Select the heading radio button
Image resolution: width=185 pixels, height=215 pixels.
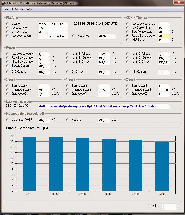[x=67, y=120]
